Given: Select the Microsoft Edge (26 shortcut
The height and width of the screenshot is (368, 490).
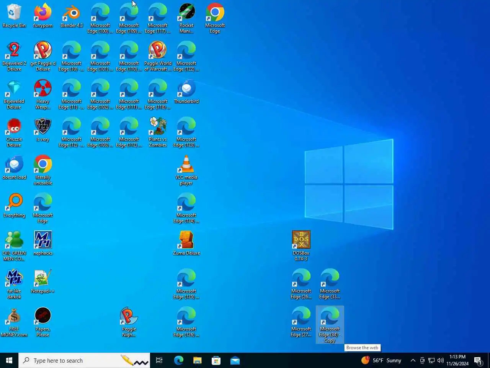Looking at the screenshot, I should (301, 284).
